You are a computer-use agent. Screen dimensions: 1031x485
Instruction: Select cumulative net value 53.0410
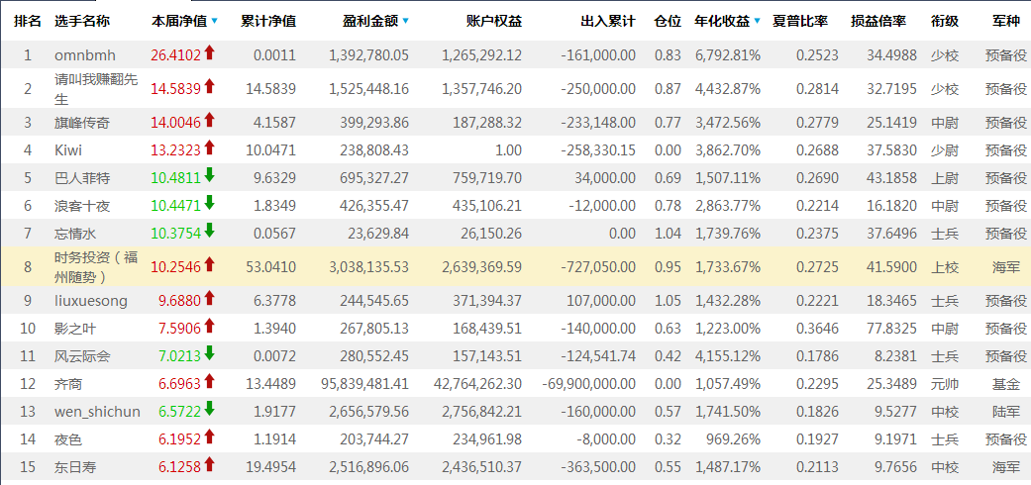tap(271, 268)
